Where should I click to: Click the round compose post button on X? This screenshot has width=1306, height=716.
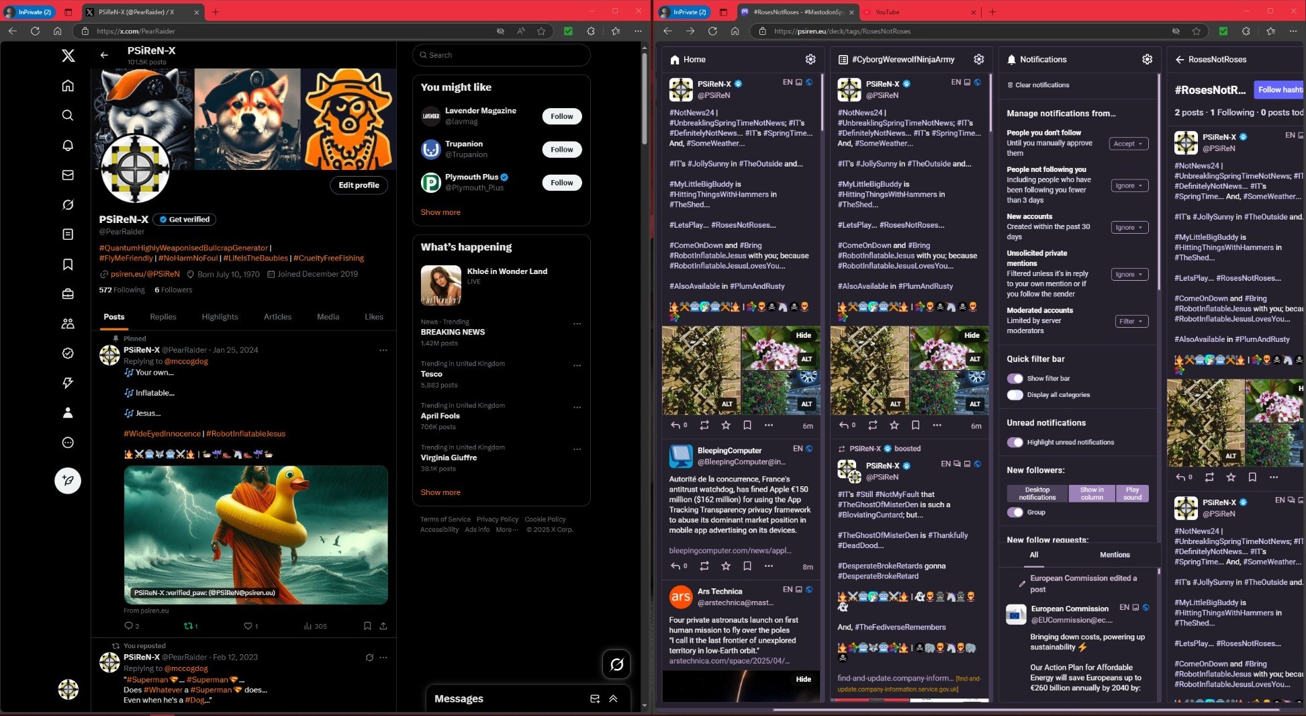pos(68,480)
